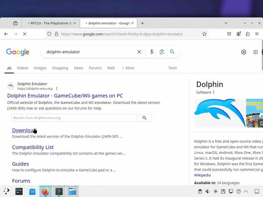
Task: Open the search Tools options
Action: click(x=172, y=68)
